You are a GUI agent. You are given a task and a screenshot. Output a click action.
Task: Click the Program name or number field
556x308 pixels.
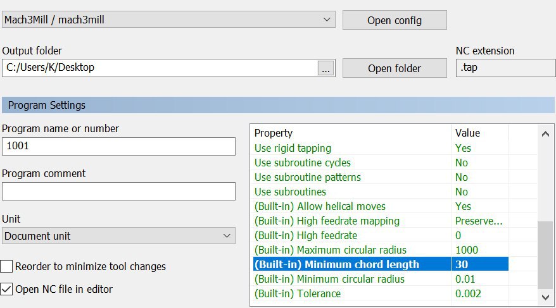tap(118, 146)
